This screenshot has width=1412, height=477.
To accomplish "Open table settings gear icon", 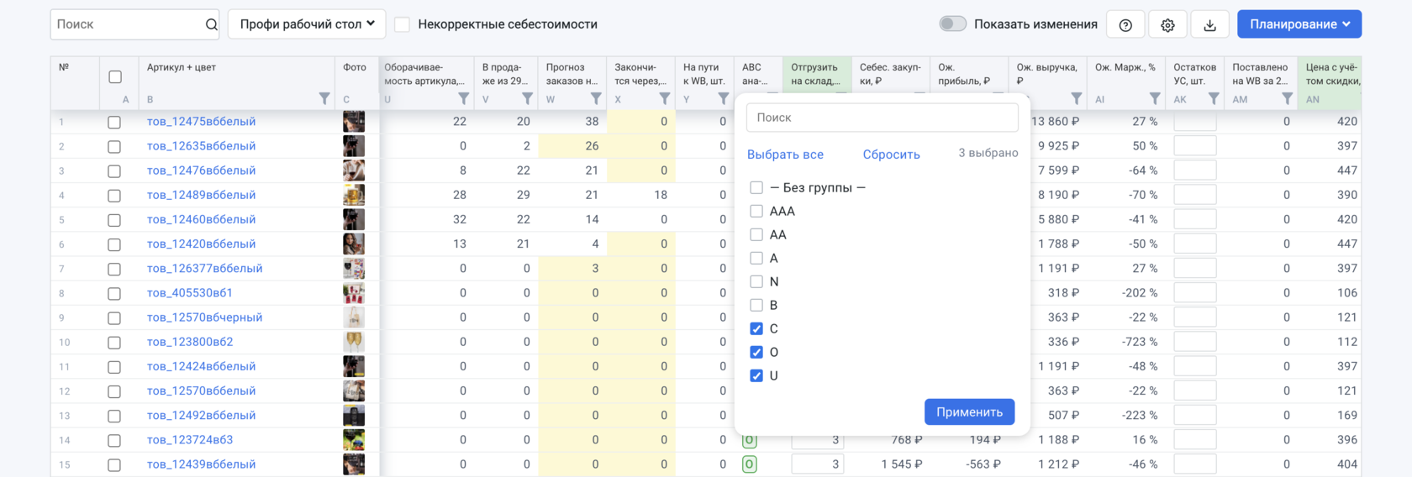I will click(x=1167, y=25).
